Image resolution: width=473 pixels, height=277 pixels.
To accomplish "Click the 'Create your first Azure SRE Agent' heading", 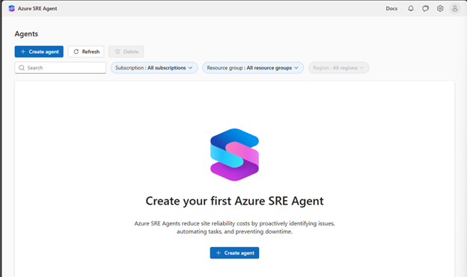I will pos(234,201).
